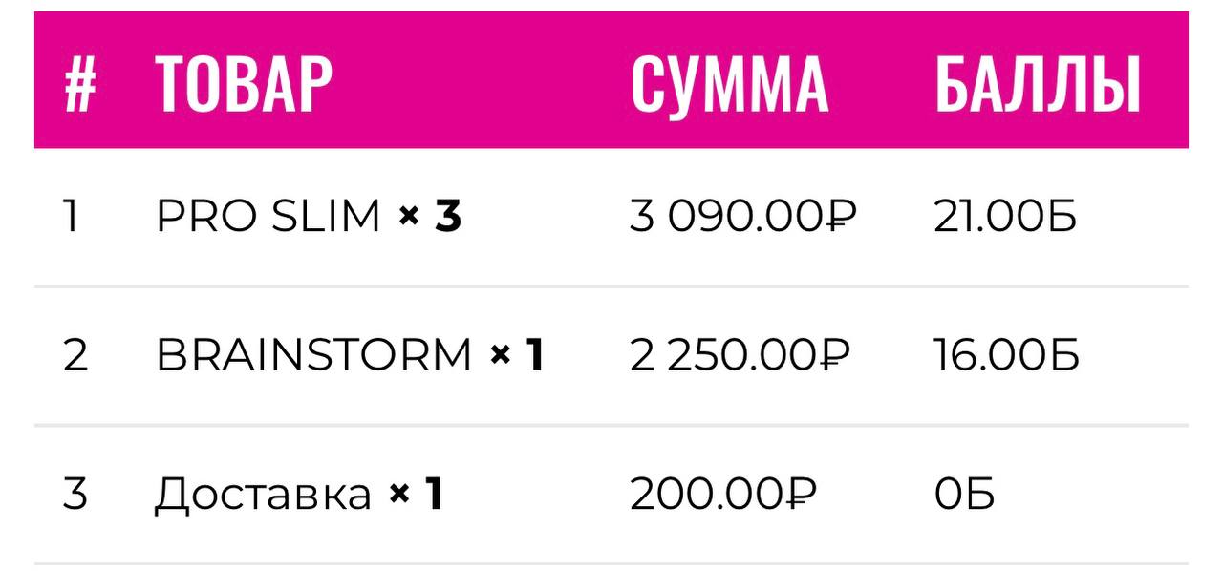Click the ruble symbol after 200.00
Screen dimensions: 1223x571
pos(799,495)
